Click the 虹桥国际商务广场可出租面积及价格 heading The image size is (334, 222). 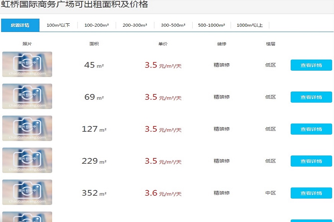pyautogui.click(x=74, y=4)
